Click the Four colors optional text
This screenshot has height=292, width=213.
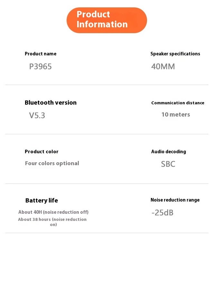[x=52, y=163]
